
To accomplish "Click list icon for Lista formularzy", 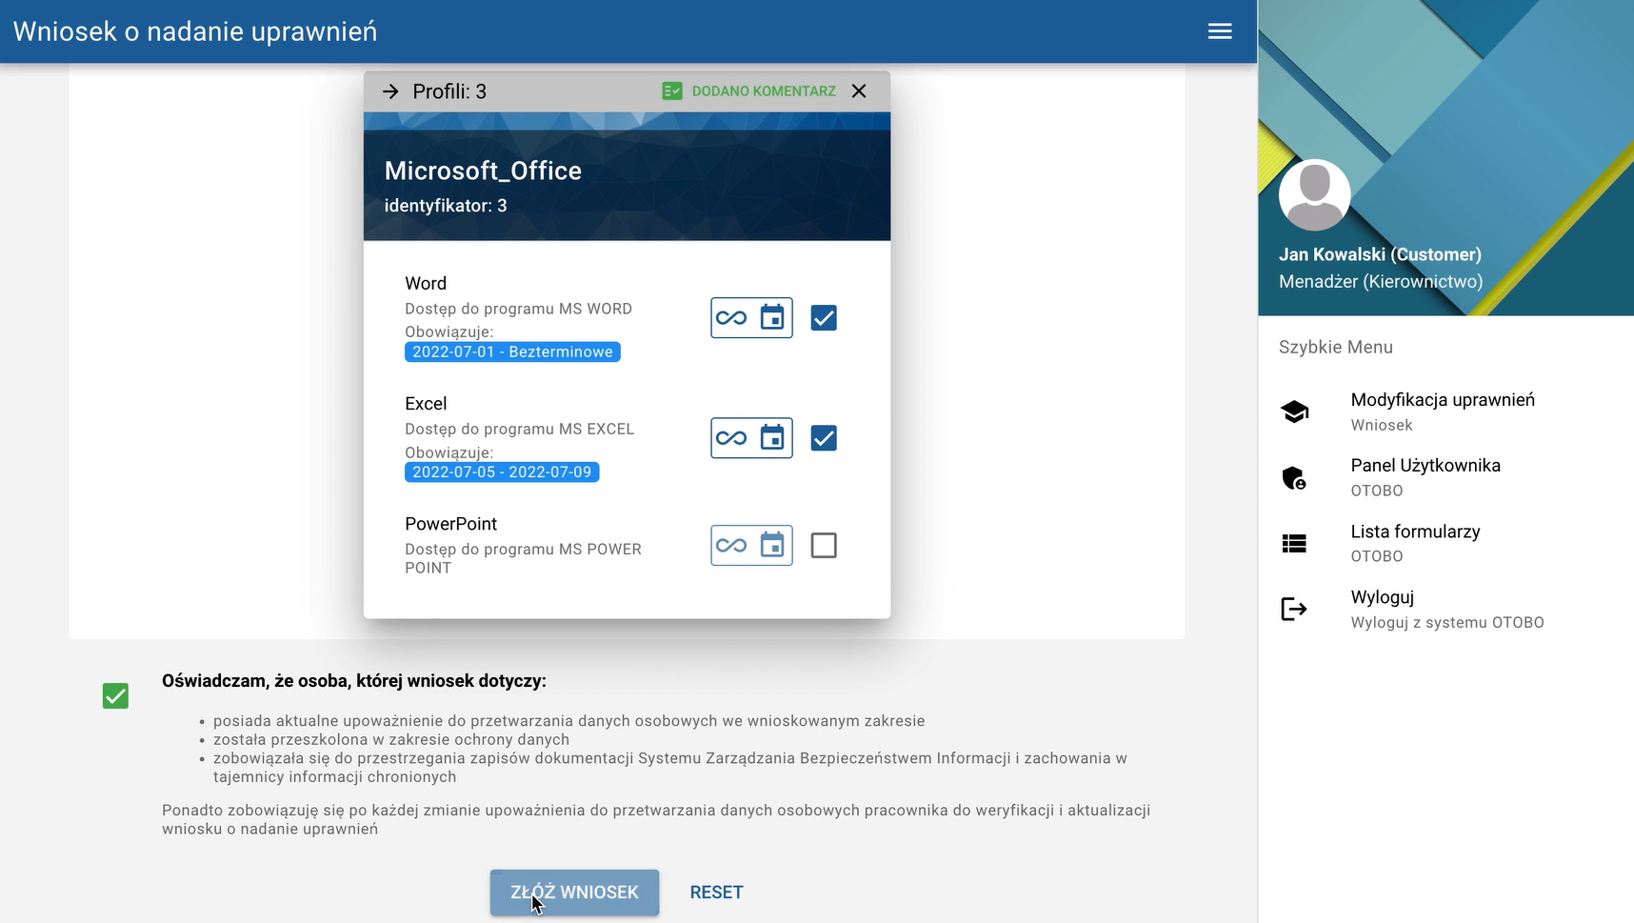I will click(x=1294, y=543).
